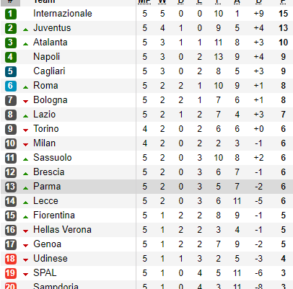Select the highlighted Parma row
The width and height of the screenshot is (293, 289).
(x=146, y=187)
